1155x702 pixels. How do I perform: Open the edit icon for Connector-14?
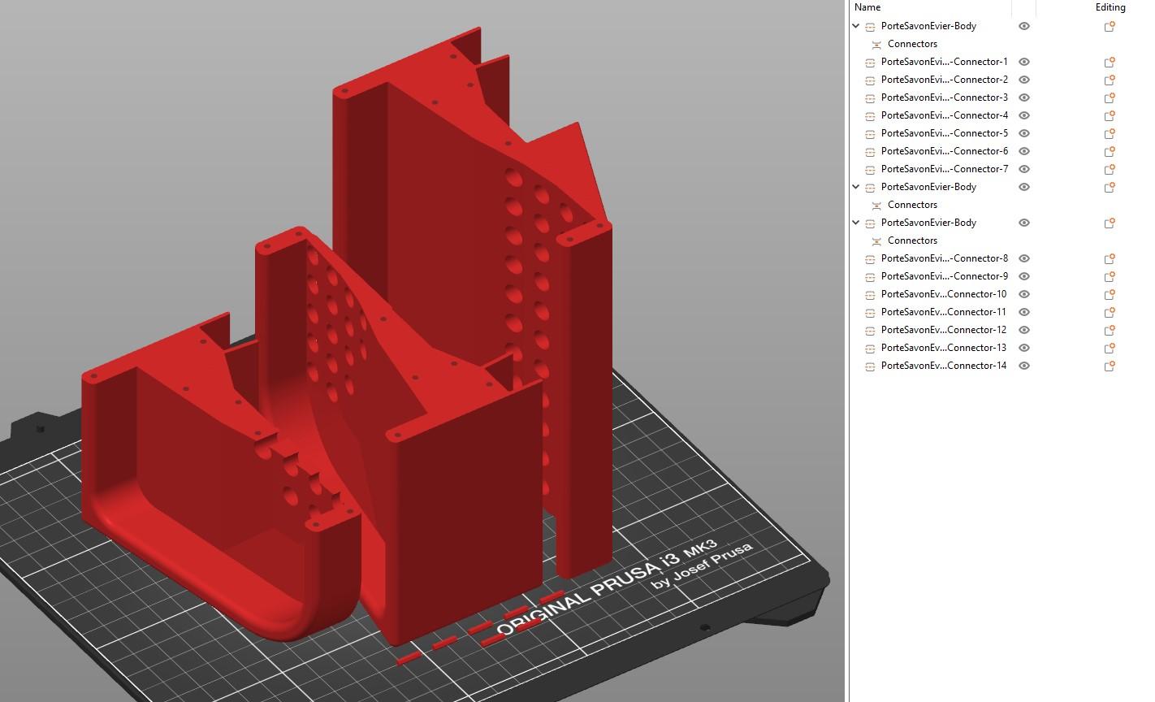[x=1109, y=366]
